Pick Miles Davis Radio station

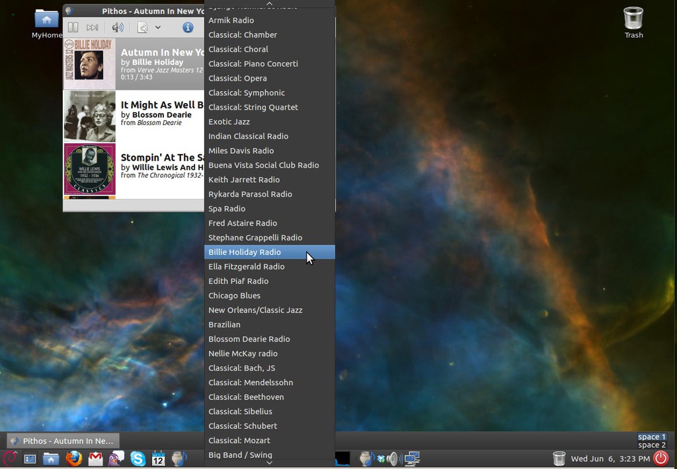pyautogui.click(x=270, y=151)
